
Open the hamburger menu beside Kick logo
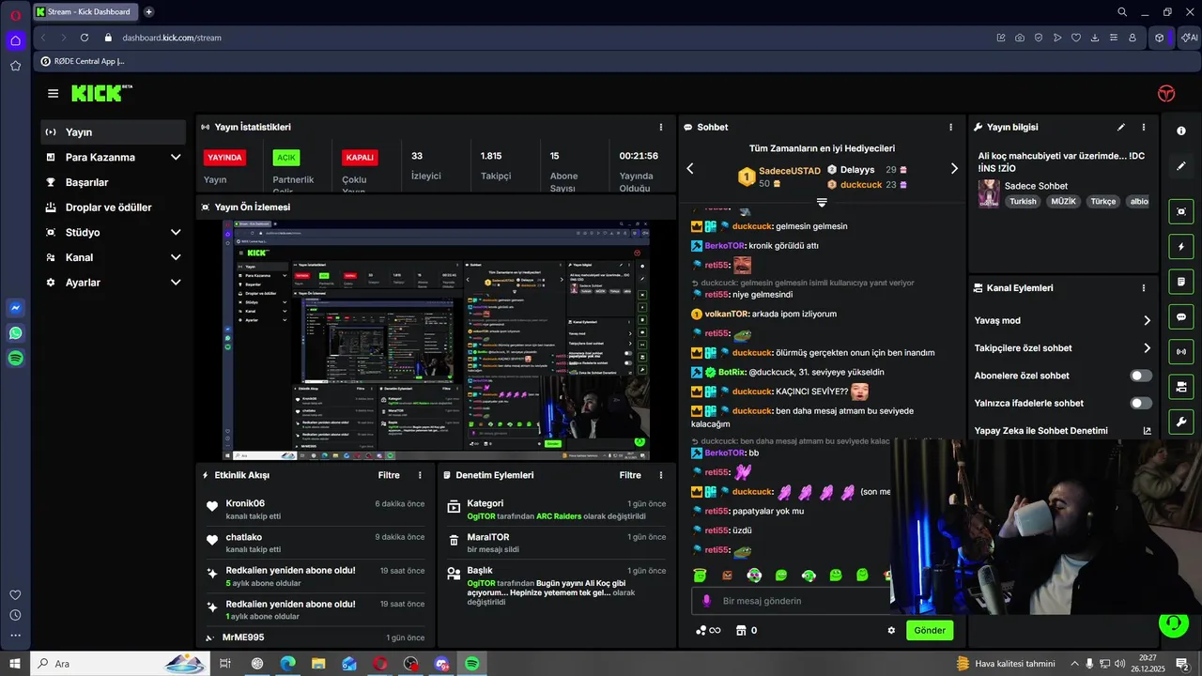click(53, 94)
